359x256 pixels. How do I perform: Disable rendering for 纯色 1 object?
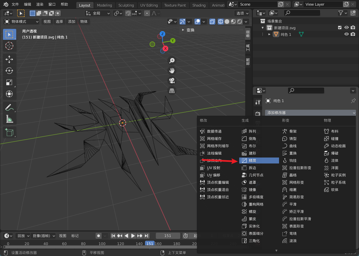point(353,34)
